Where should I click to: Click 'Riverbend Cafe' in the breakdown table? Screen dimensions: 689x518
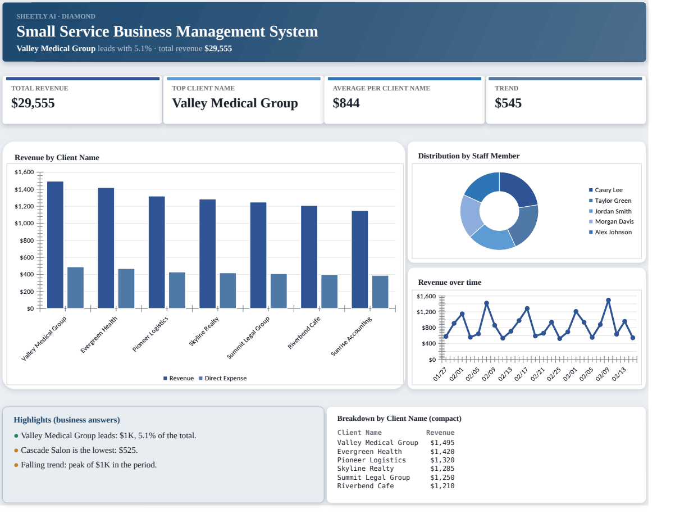click(x=366, y=486)
